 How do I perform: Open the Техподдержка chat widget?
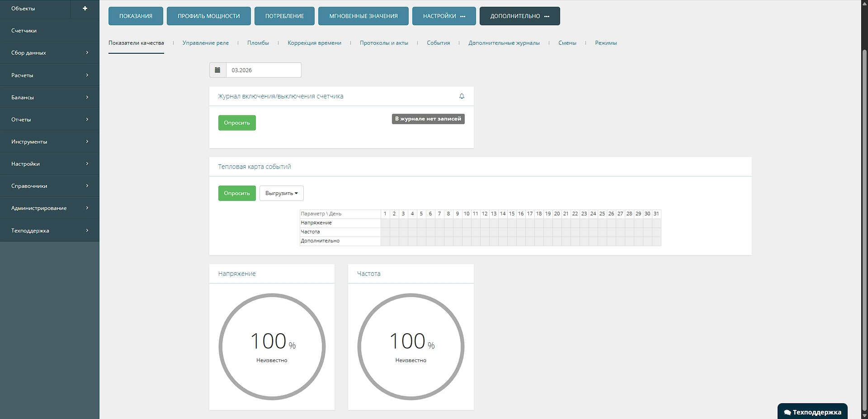coord(812,412)
